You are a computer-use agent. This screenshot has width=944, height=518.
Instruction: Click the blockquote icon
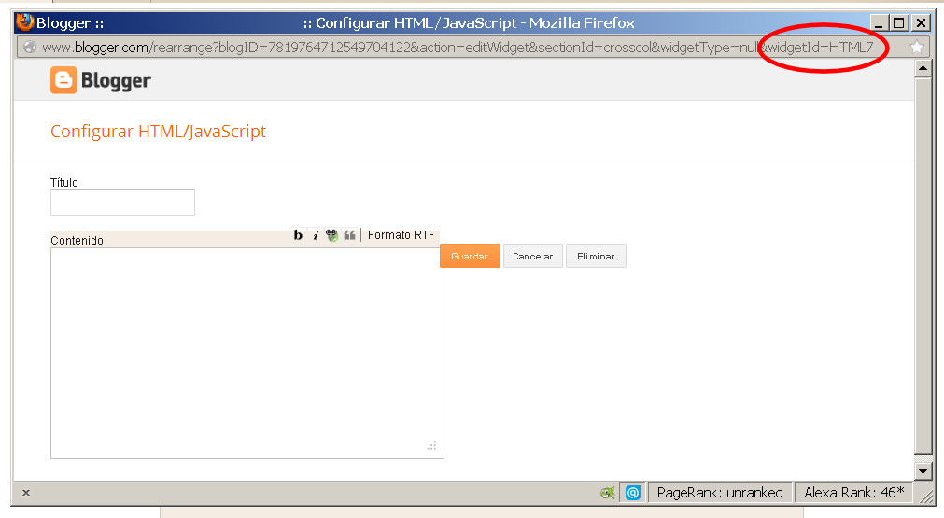click(349, 235)
